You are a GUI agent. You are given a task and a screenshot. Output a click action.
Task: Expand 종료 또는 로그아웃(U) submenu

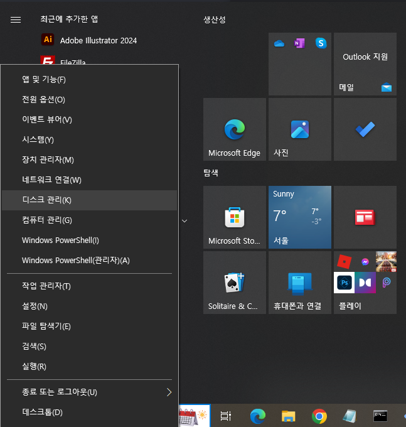90,392
